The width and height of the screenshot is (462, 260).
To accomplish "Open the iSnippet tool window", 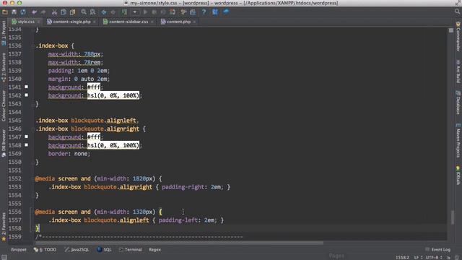I will point(18,250).
